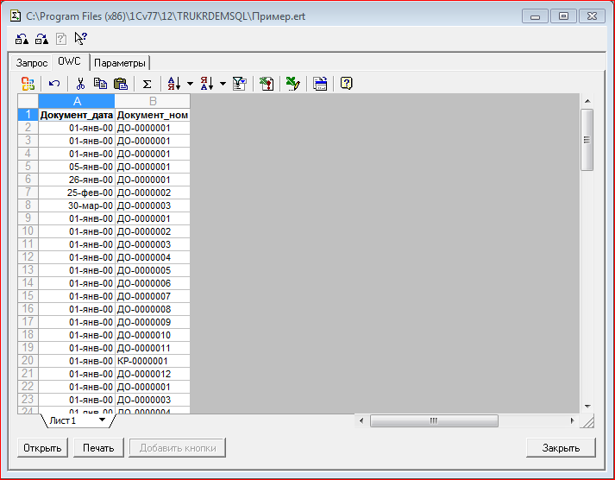Expand the Sort Ascending dropdown arrow

(190, 84)
